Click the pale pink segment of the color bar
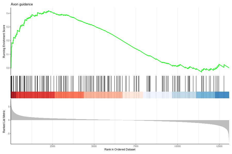The image size is (232, 154). (x=133, y=95)
